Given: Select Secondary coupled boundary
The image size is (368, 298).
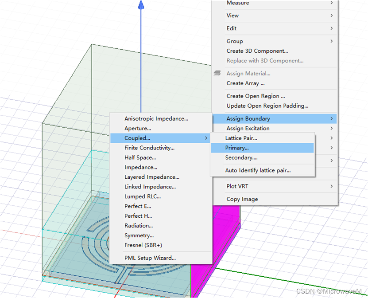Looking at the screenshot, I should [263, 157].
